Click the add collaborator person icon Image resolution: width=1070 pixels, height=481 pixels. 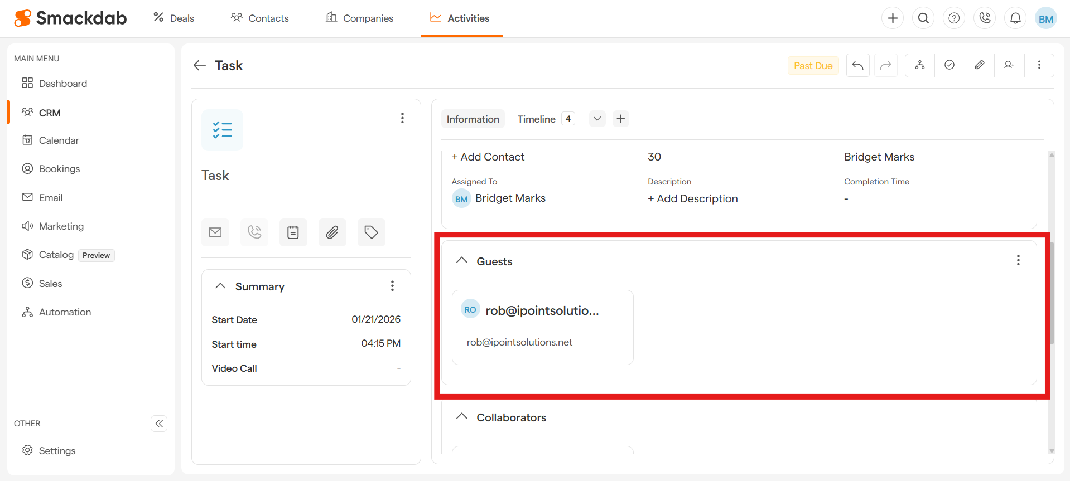[1009, 65]
